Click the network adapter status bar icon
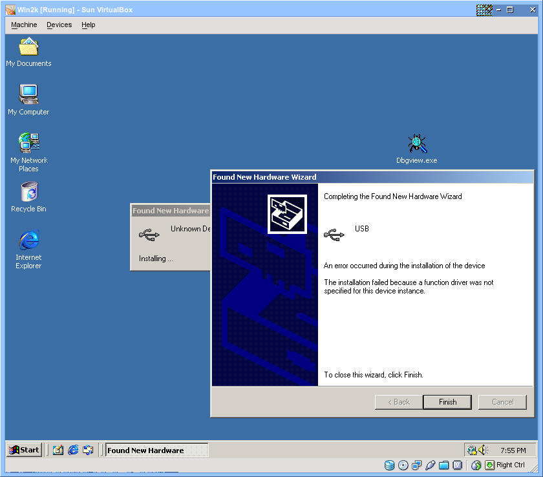 click(x=416, y=465)
